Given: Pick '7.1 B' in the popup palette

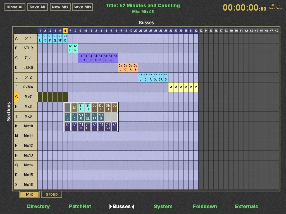Looking at the screenshot, I should click(115, 127).
